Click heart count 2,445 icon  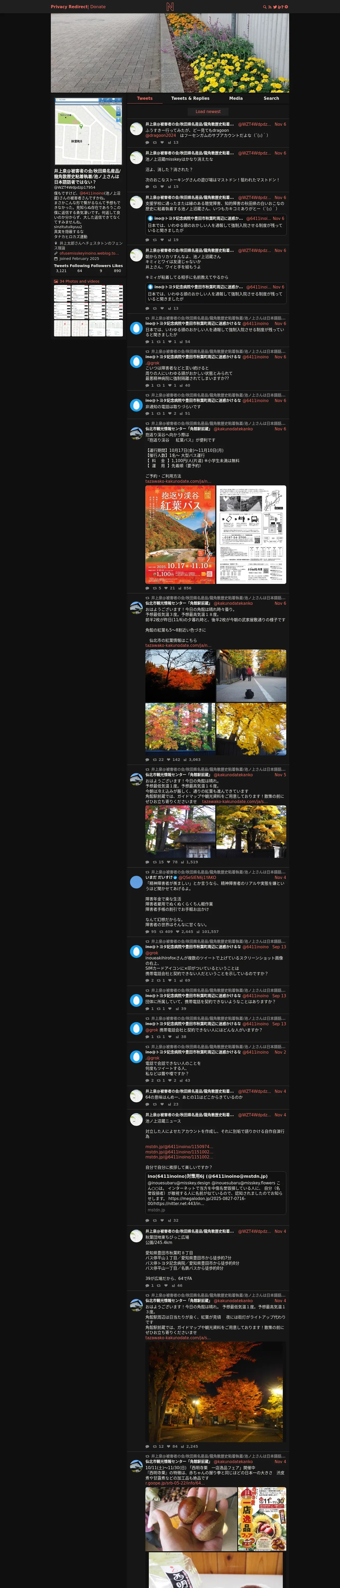pyautogui.click(x=178, y=931)
